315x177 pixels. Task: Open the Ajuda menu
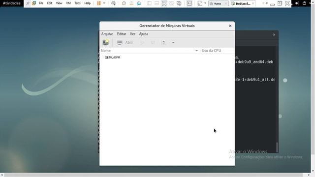[x=143, y=34]
